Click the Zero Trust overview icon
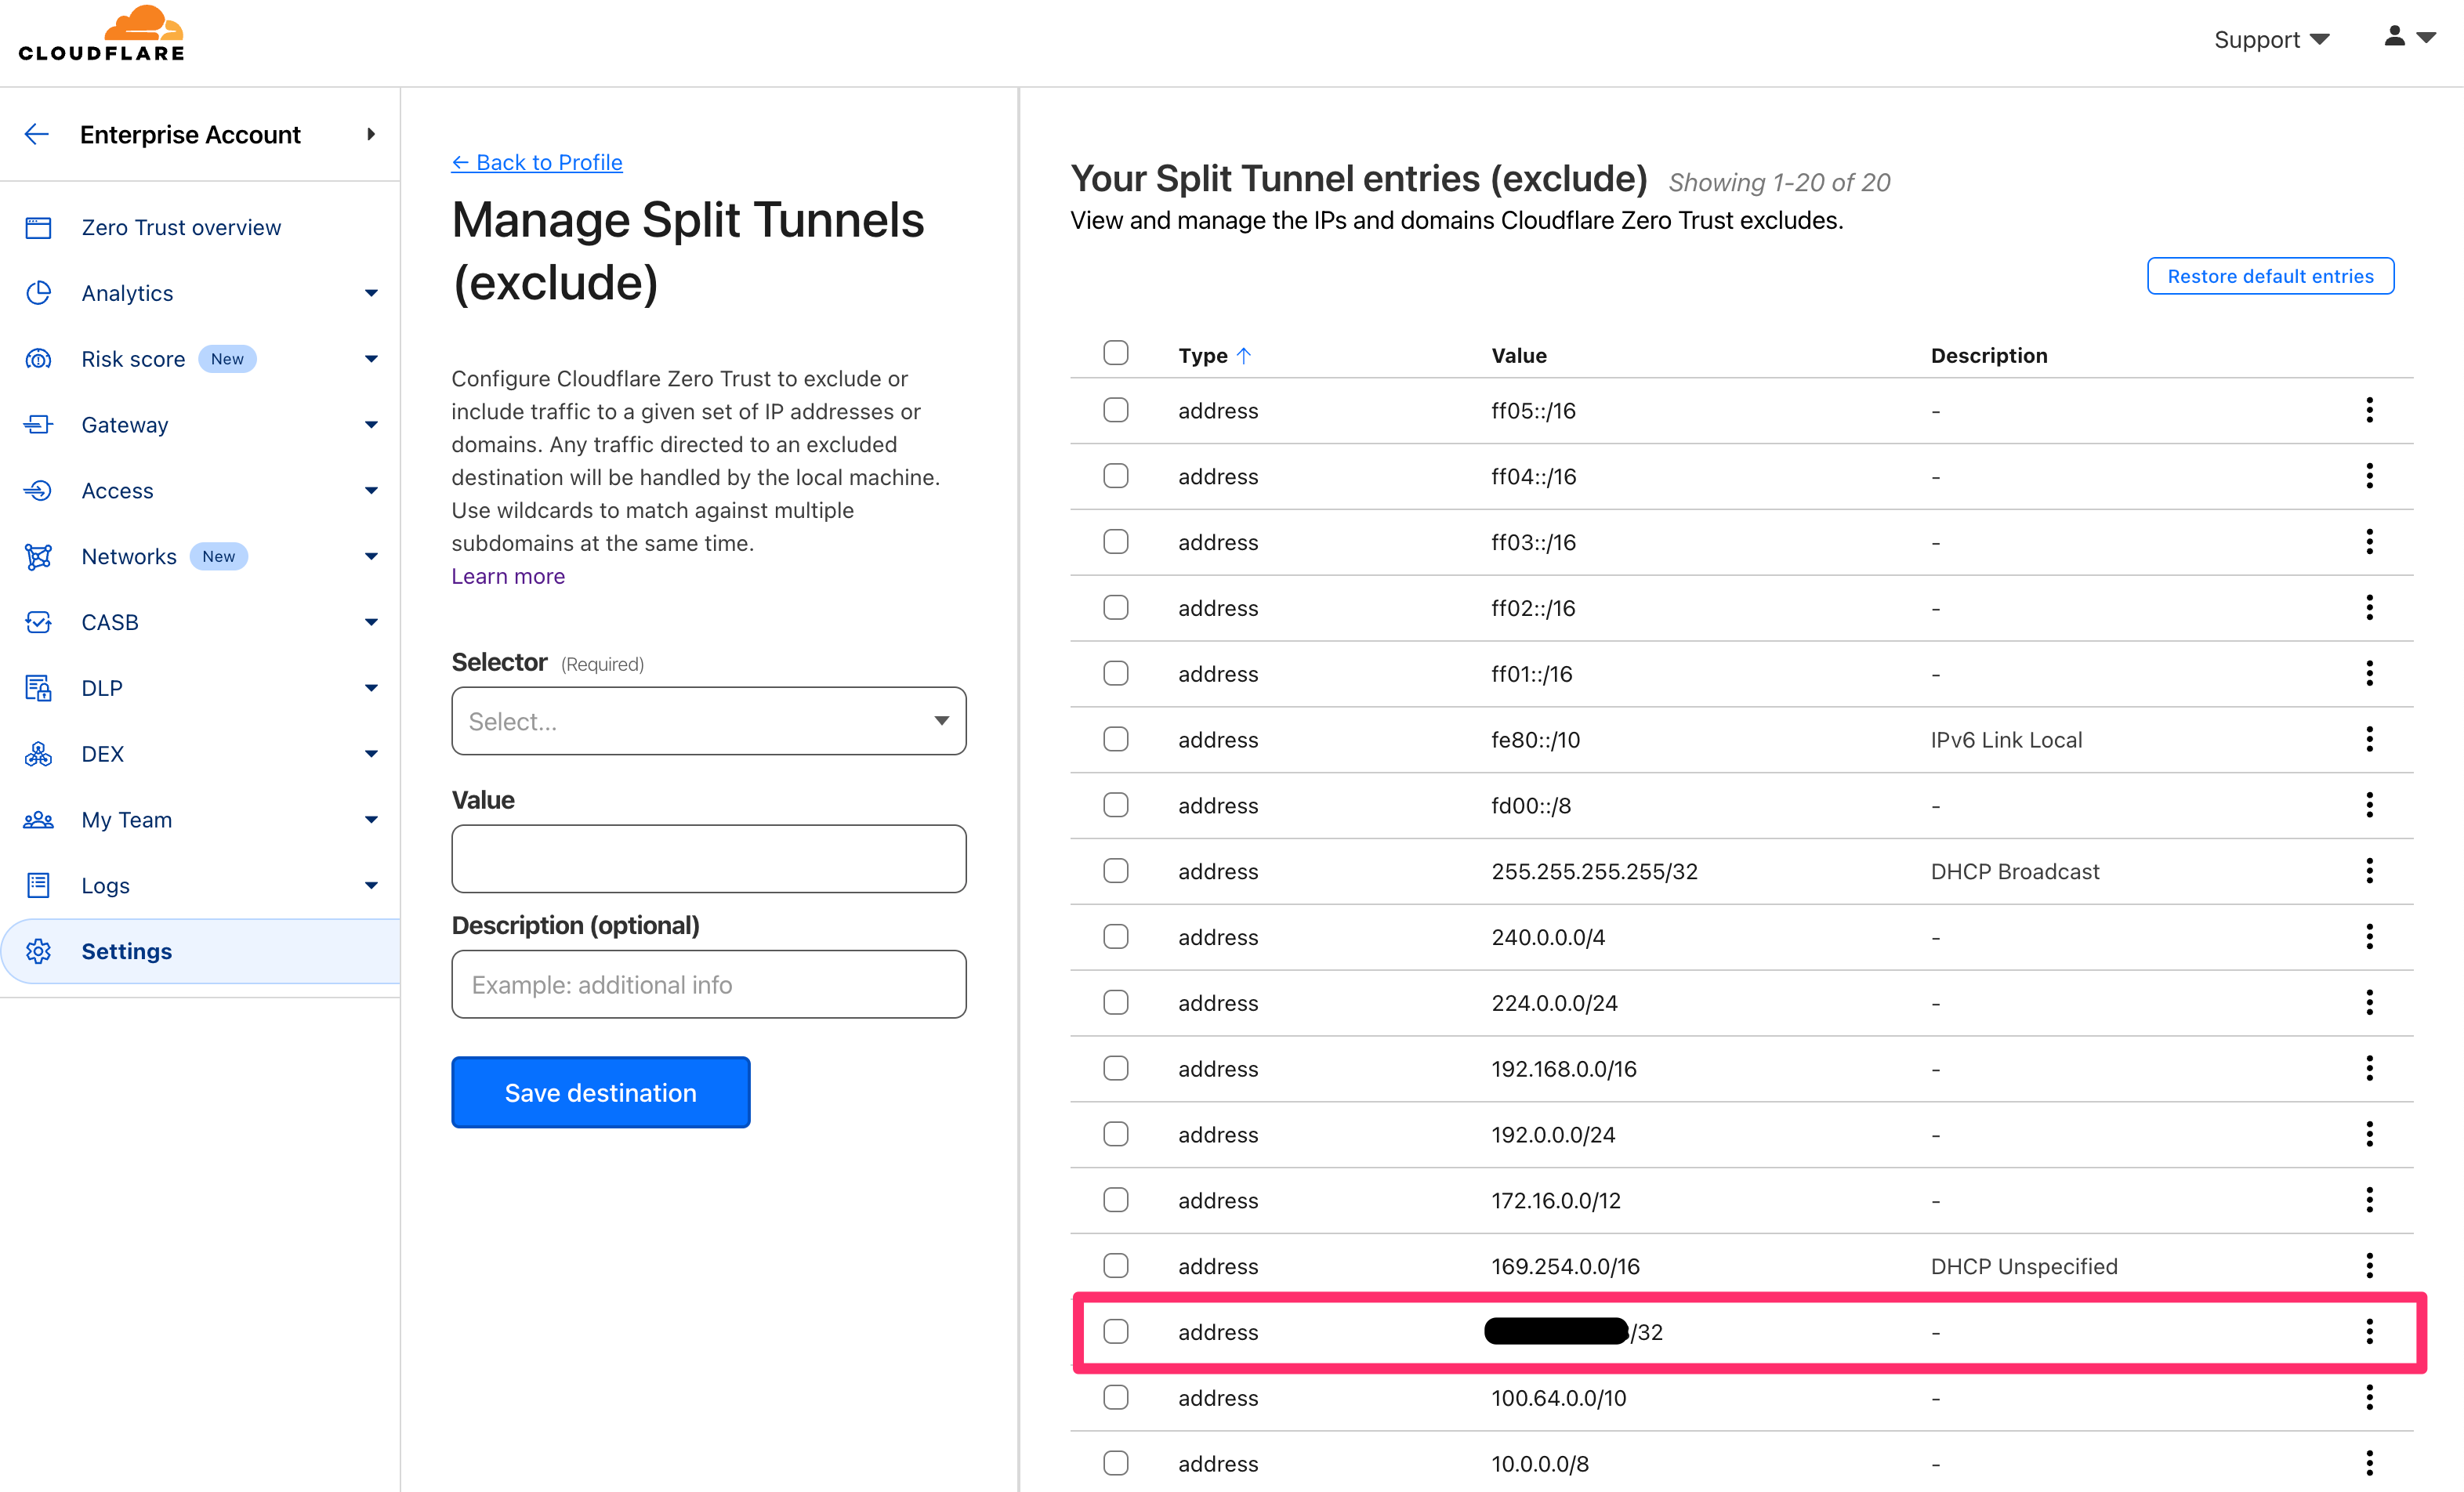 38,228
